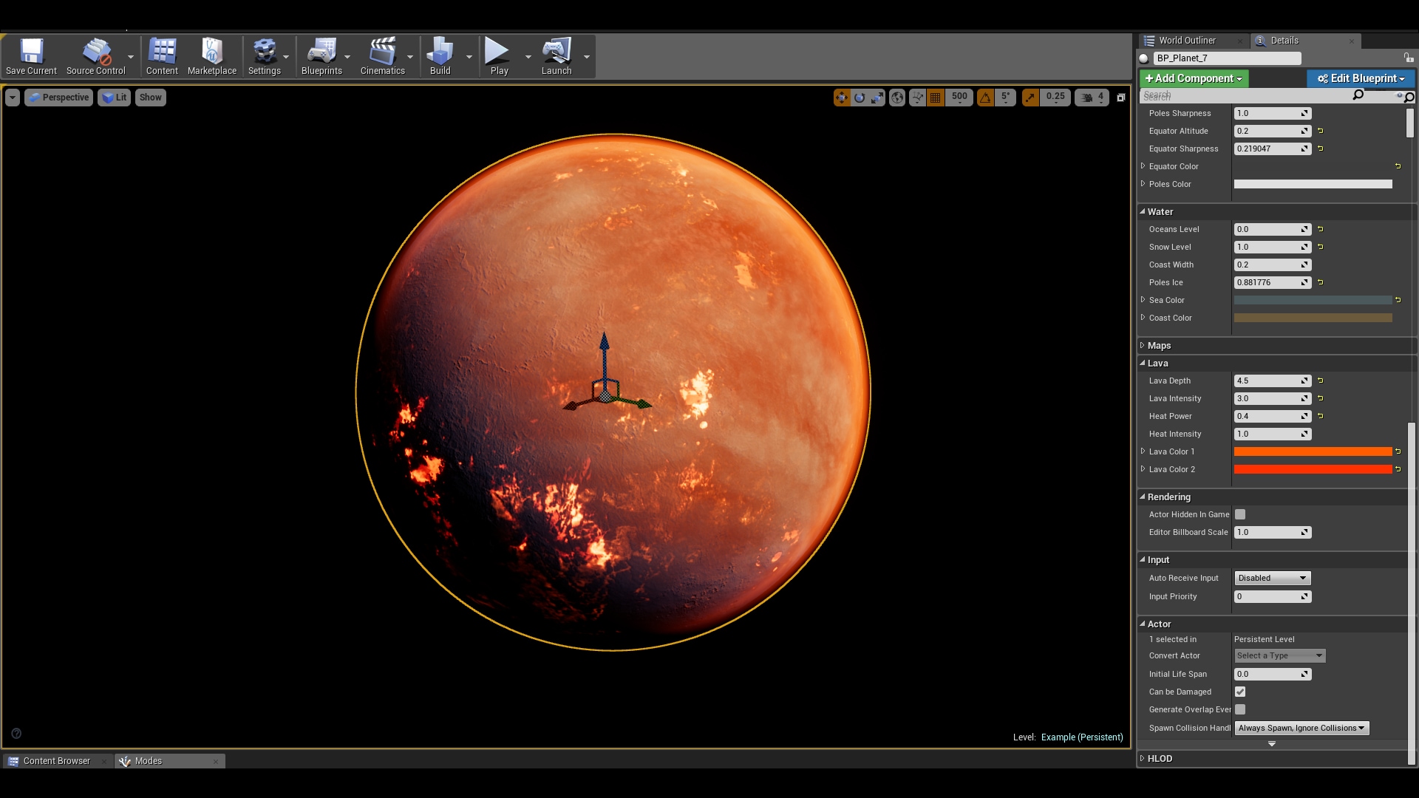
Task: Click the maximize viewport icon
Action: [1120, 97]
